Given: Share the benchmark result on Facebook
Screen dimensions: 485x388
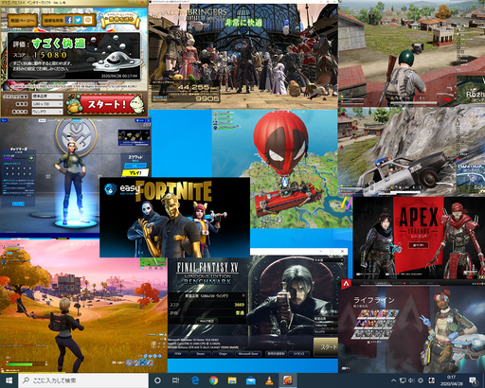Looking at the screenshot, I should (69, 20).
